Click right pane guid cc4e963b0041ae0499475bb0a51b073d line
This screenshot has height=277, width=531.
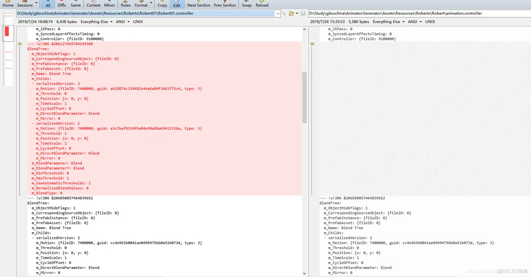click(x=411, y=243)
